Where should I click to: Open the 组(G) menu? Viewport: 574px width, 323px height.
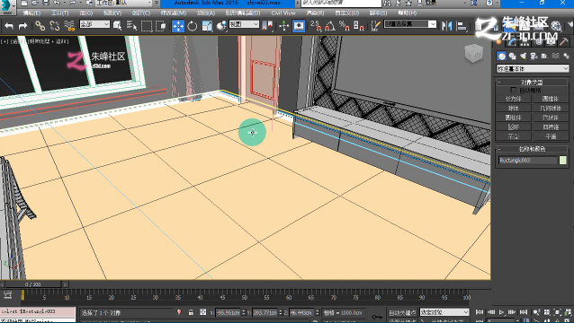click(x=86, y=13)
